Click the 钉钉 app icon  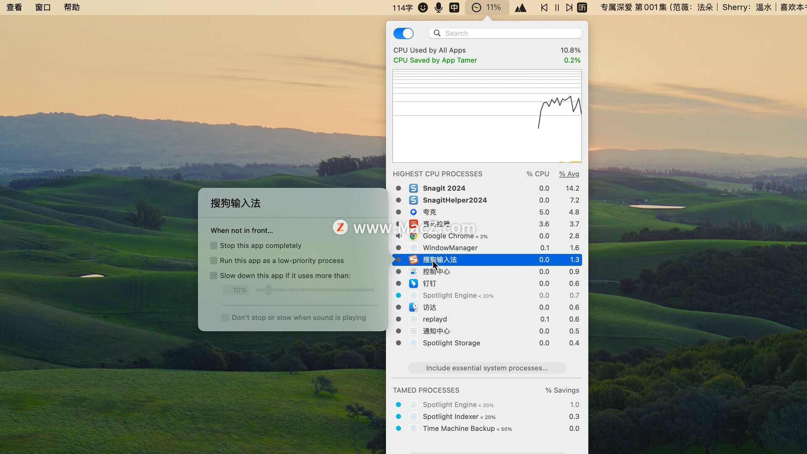coord(414,283)
